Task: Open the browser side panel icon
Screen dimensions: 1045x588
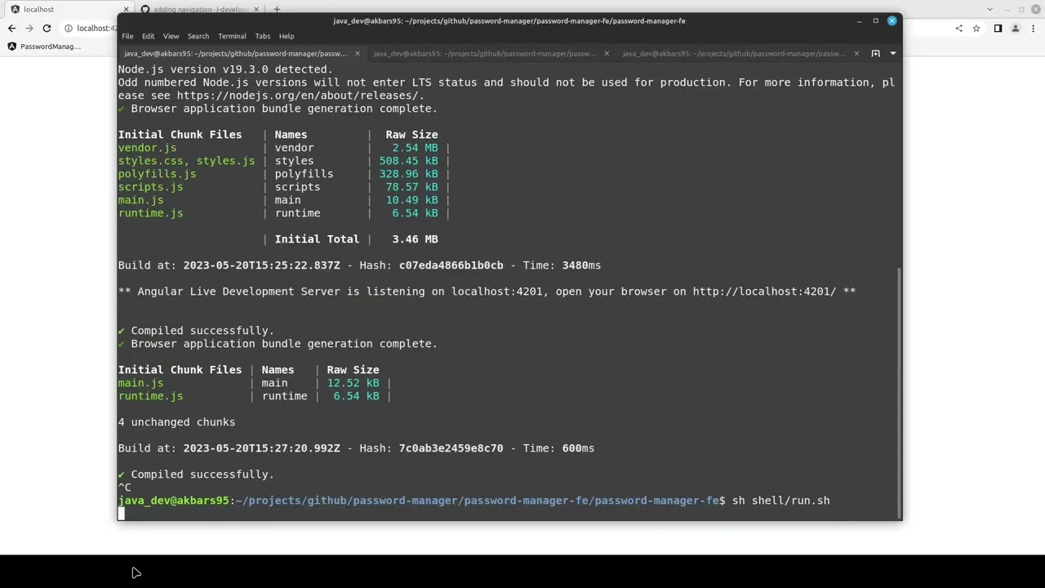Action: (x=998, y=28)
